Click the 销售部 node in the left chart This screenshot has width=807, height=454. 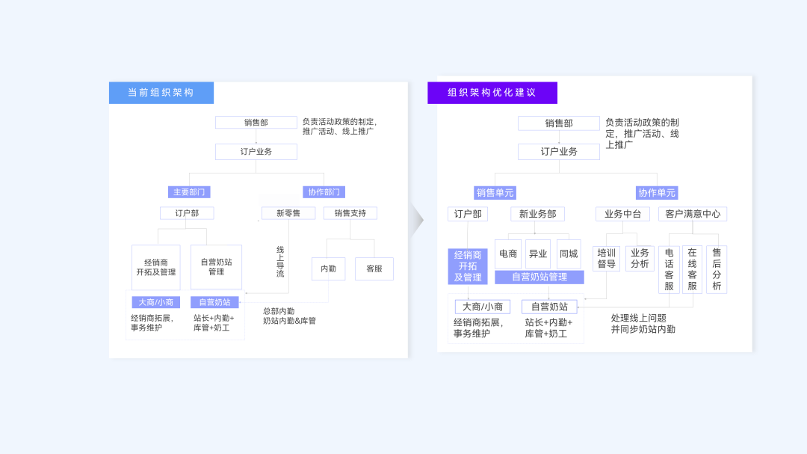[x=256, y=122]
